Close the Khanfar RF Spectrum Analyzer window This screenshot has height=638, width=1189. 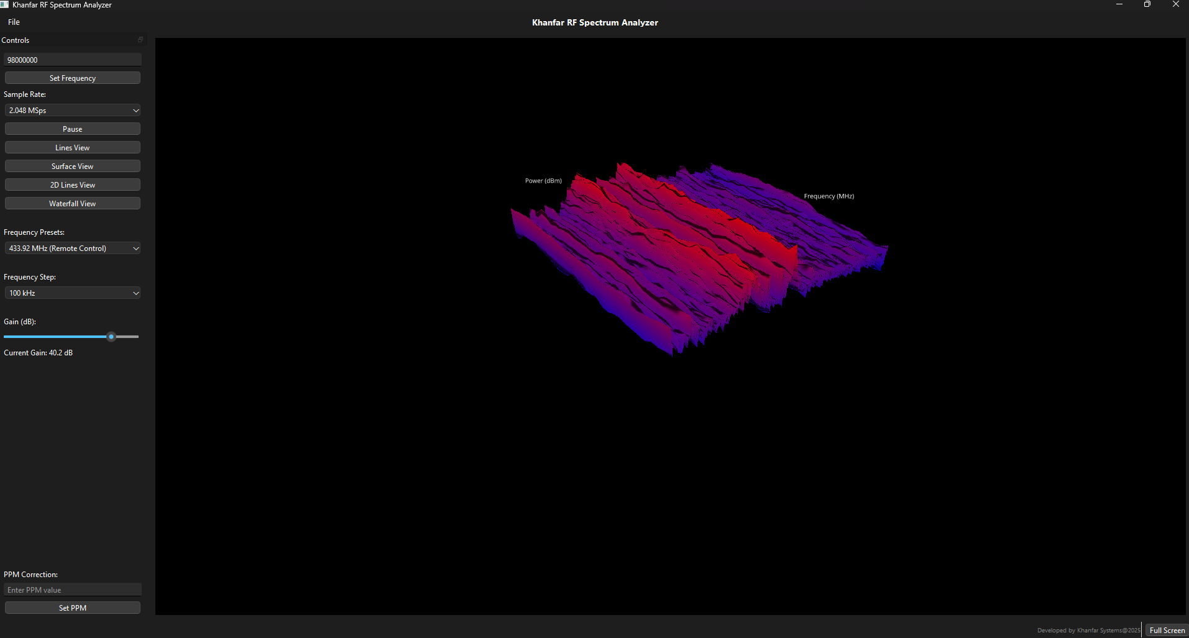pos(1175,4)
